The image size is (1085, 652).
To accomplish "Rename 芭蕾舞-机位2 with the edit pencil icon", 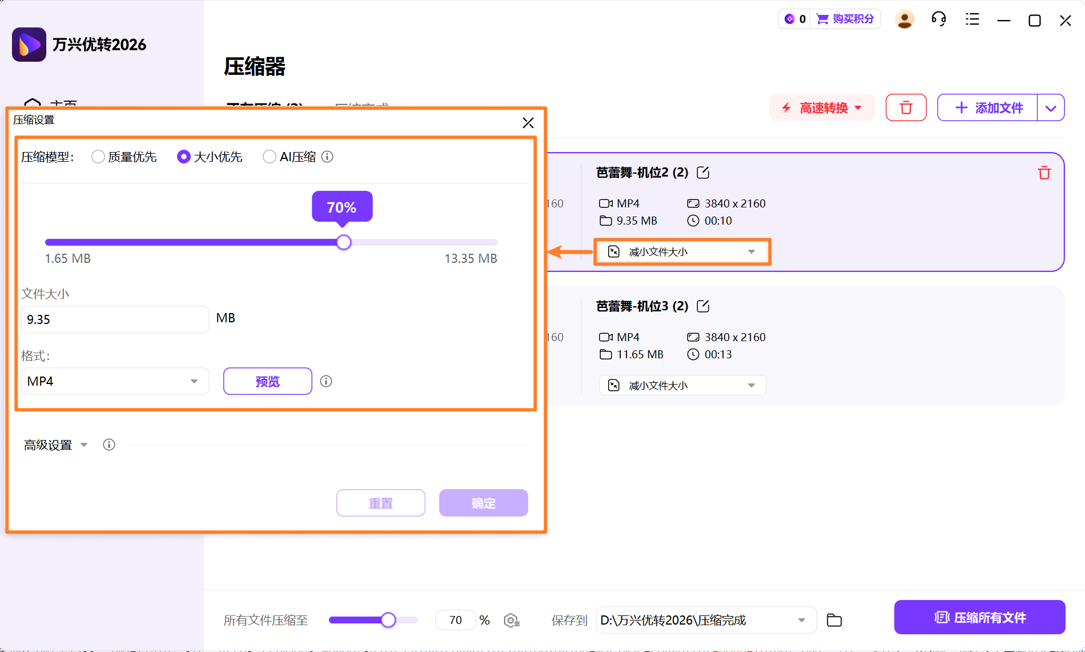I will pos(702,172).
